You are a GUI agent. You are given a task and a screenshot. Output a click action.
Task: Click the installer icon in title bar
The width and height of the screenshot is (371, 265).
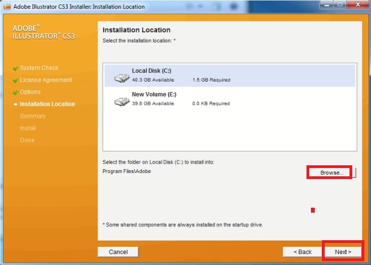point(7,7)
